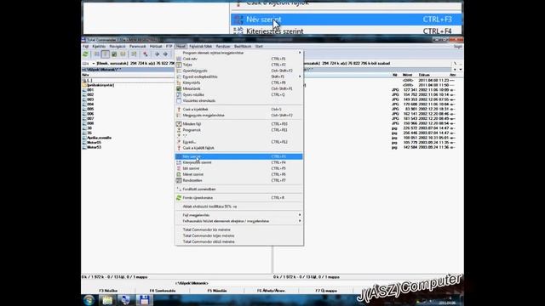The width and height of the screenshot is (545, 306).
Task: Click the green refresh icon in toolbar
Action: [85, 54]
